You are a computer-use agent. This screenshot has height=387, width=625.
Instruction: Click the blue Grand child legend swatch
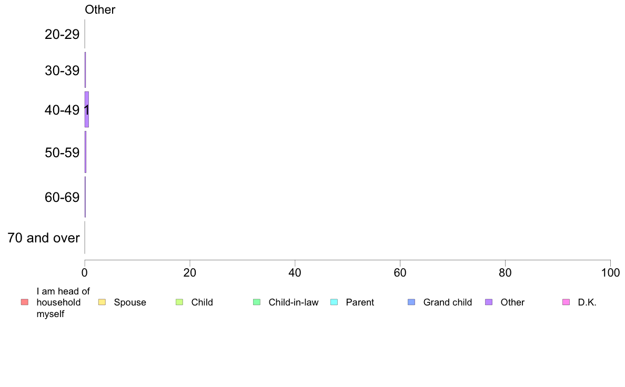411,302
